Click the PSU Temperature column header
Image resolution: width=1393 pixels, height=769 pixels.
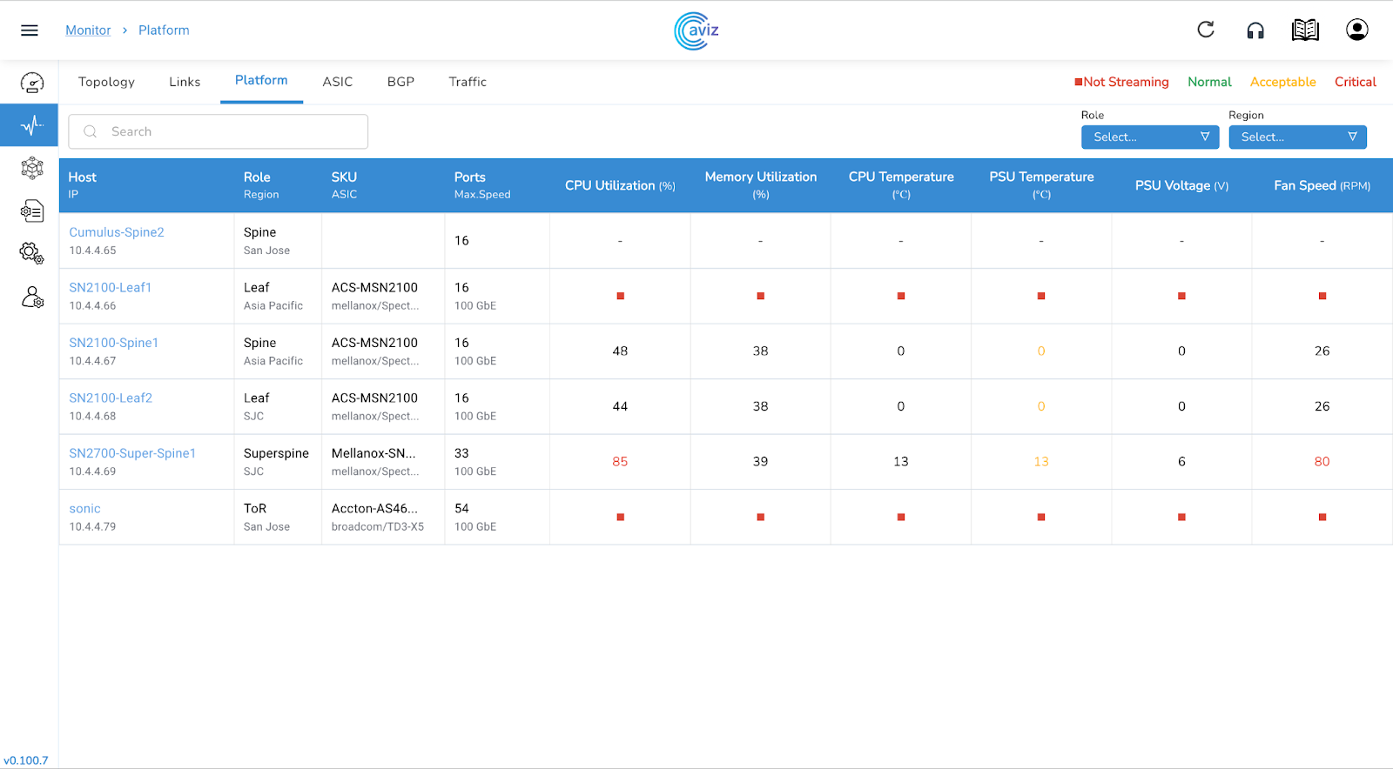1041,184
